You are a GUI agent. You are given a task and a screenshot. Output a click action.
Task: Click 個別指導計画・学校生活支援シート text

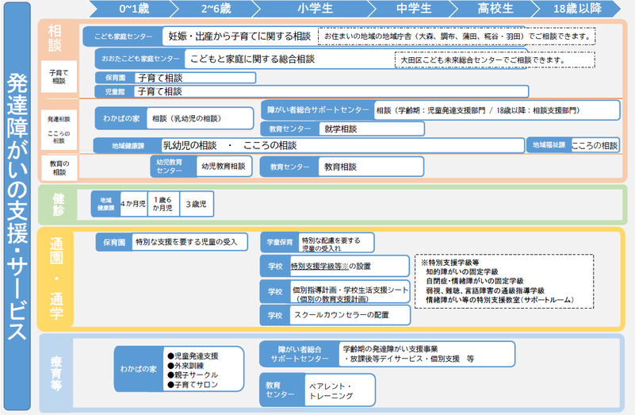[x=350, y=290]
